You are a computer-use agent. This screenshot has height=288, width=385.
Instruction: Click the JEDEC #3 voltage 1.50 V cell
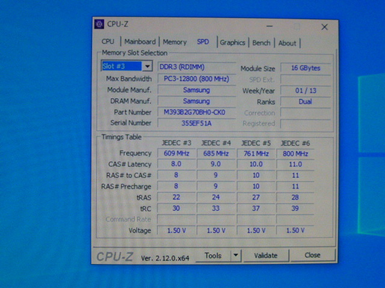pos(176,230)
